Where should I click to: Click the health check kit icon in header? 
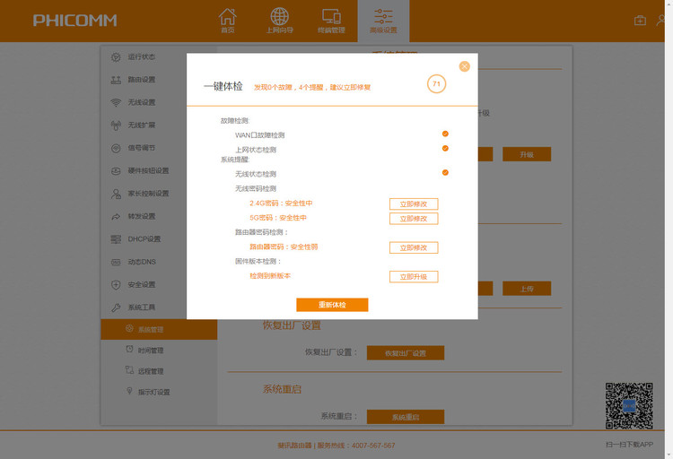pyautogui.click(x=640, y=20)
